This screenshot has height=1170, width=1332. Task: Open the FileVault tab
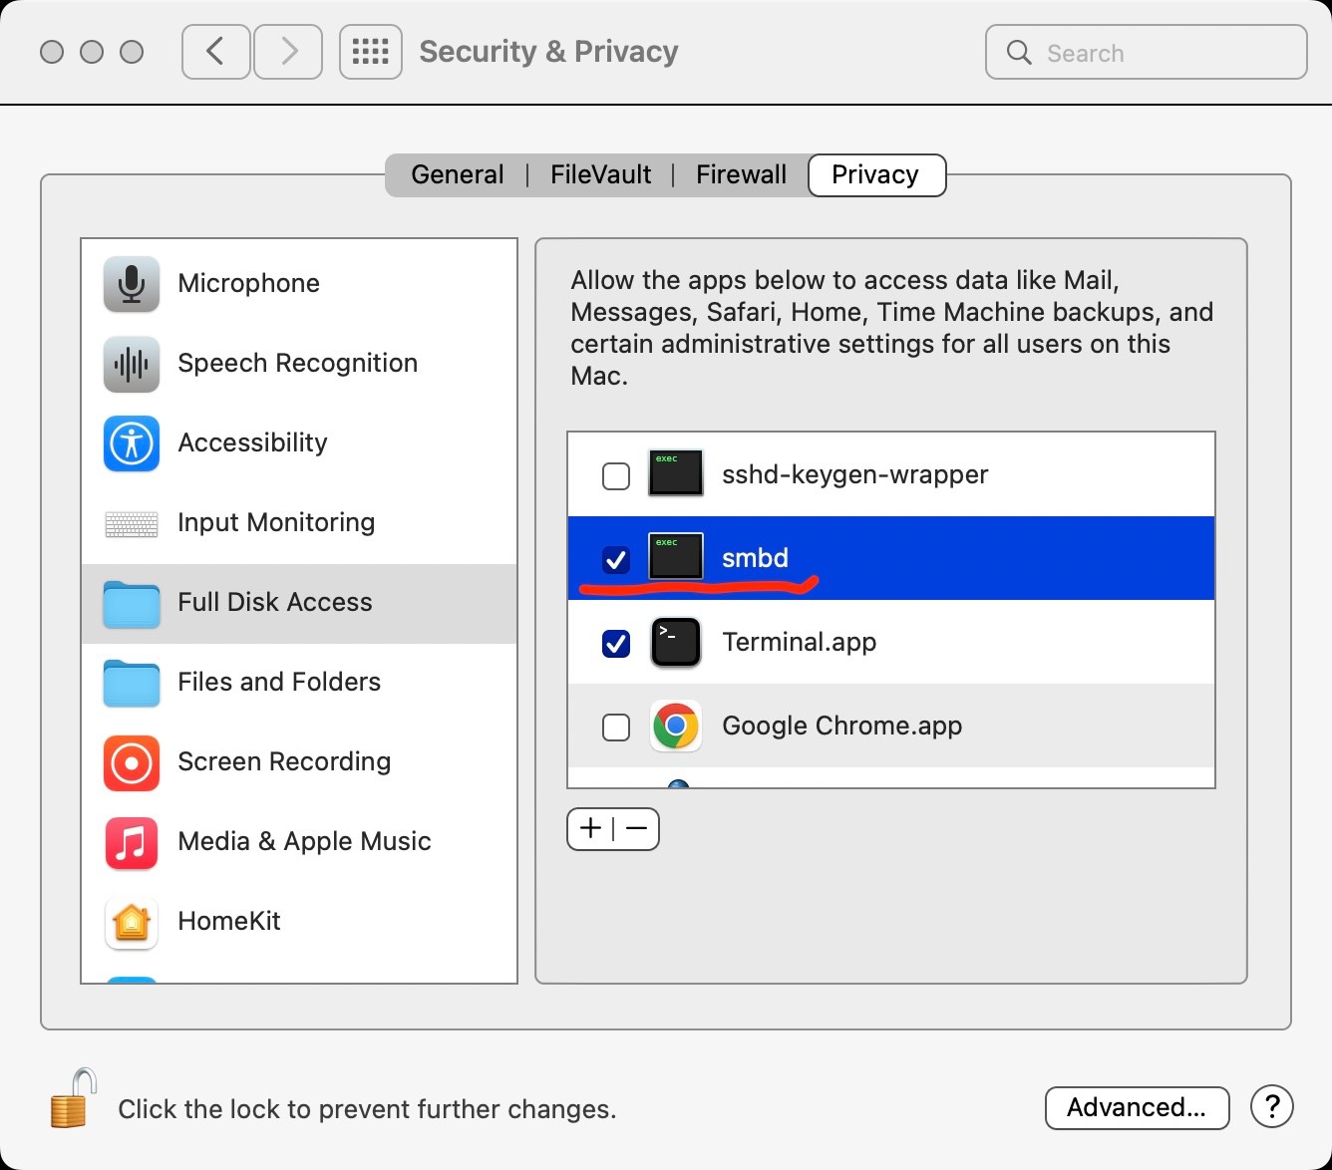600,175
